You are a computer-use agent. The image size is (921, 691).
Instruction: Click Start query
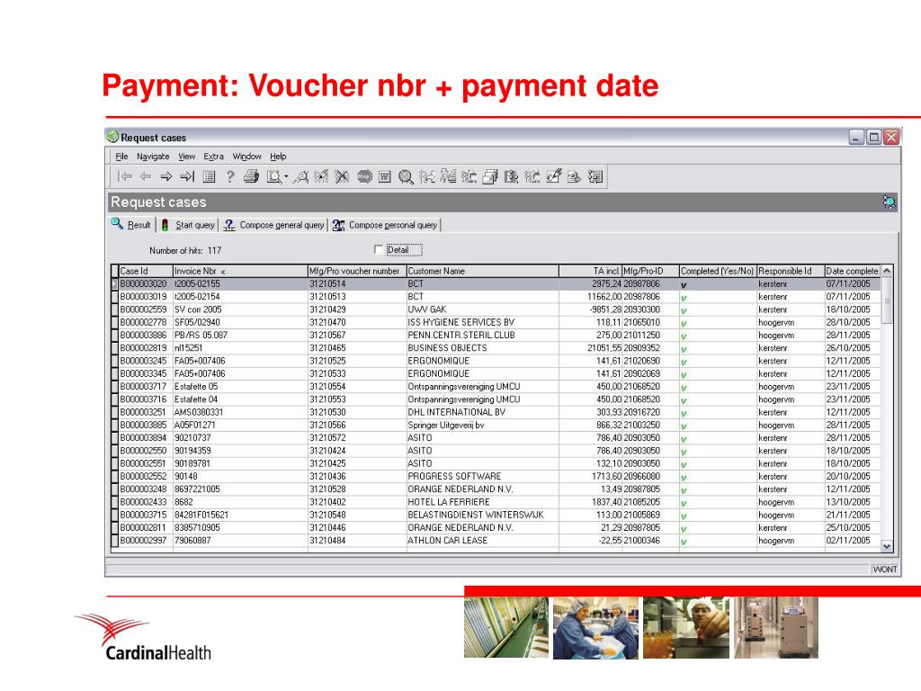188,224
